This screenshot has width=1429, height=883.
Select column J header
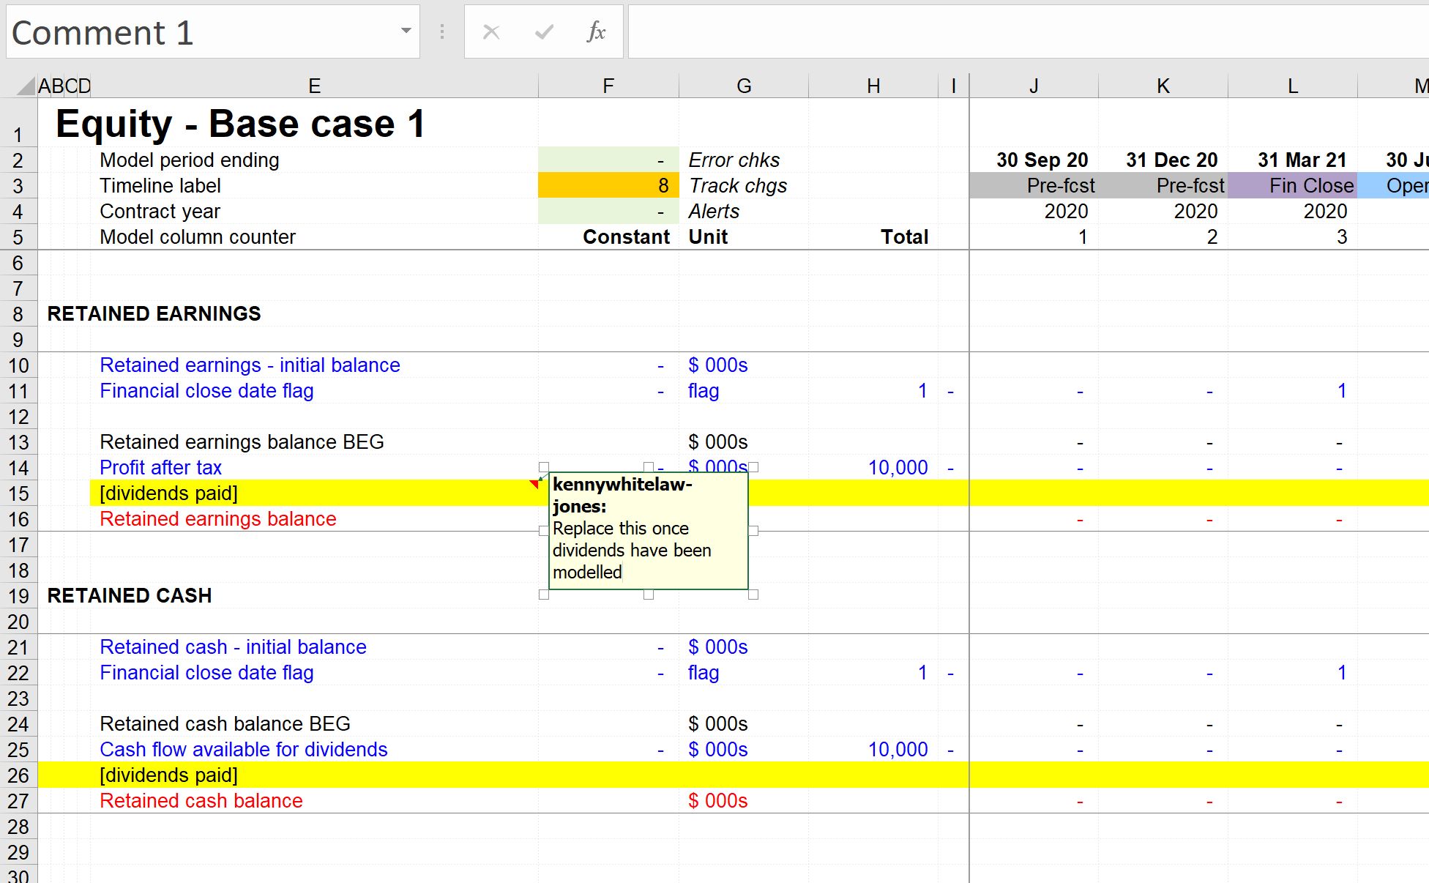1033,86
